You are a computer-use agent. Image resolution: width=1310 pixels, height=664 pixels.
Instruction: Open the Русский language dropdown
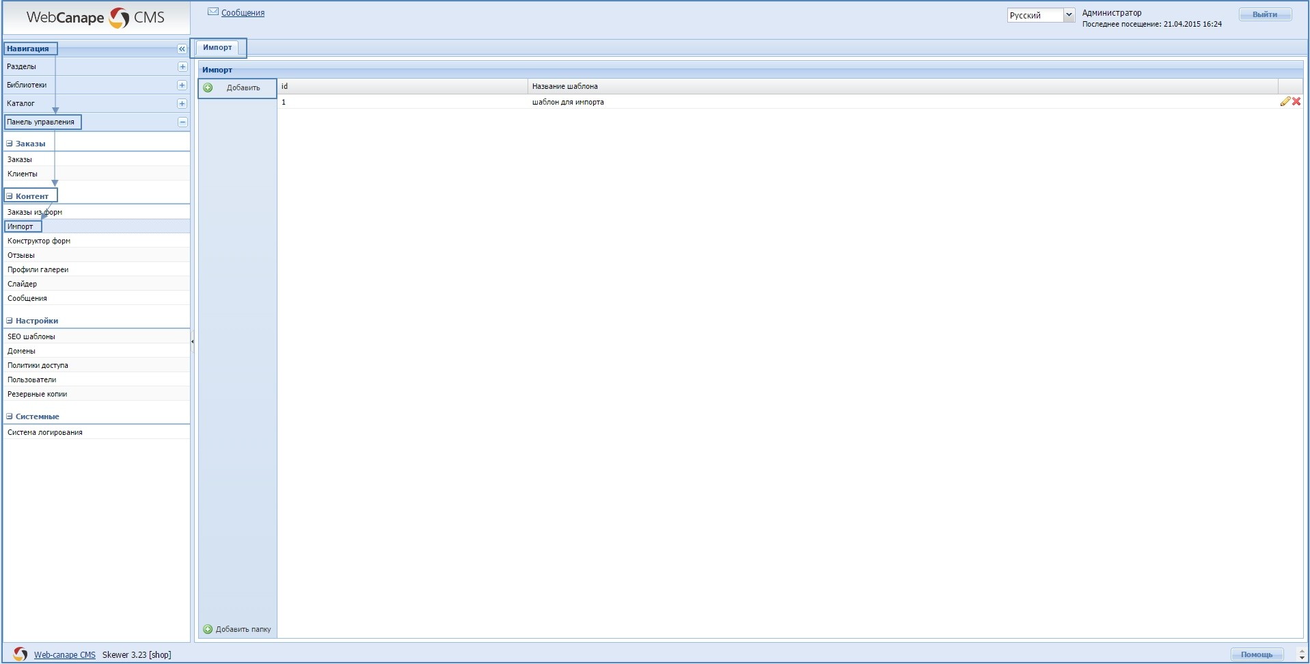coord(1069,15)
